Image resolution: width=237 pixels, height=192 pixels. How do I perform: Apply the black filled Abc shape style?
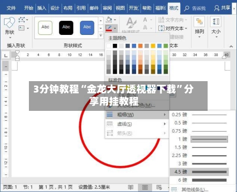(66, 28)
